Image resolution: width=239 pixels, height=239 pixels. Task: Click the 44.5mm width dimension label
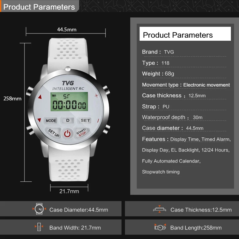tap(67, 29)
